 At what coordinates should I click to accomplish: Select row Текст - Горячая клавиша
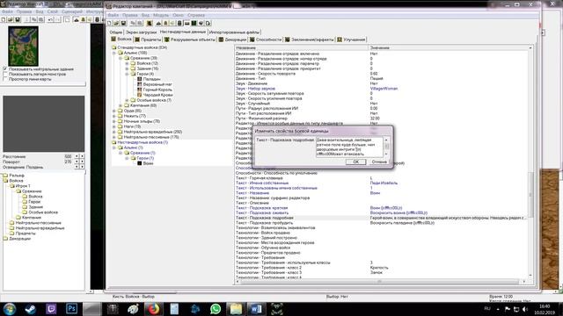point(381,178)
